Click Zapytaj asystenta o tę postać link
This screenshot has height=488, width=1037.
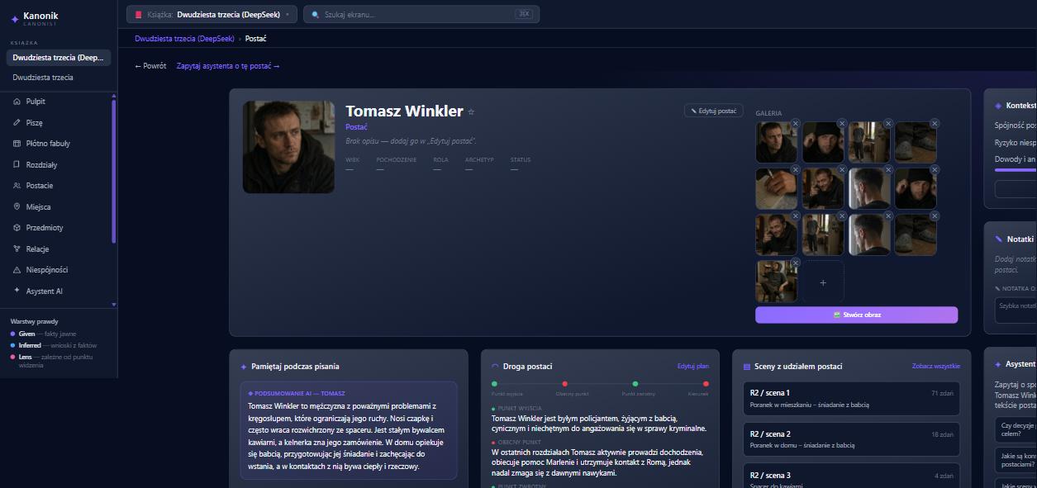point(228,66)
